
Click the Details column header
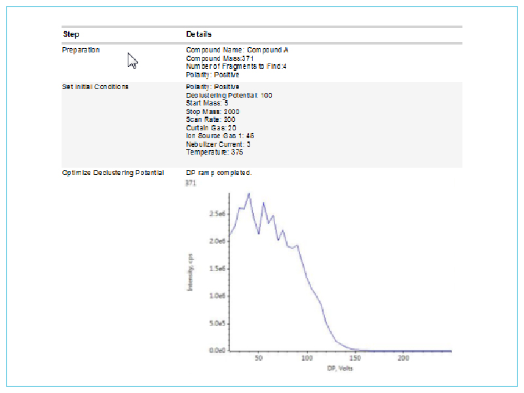tap(198, 34)
